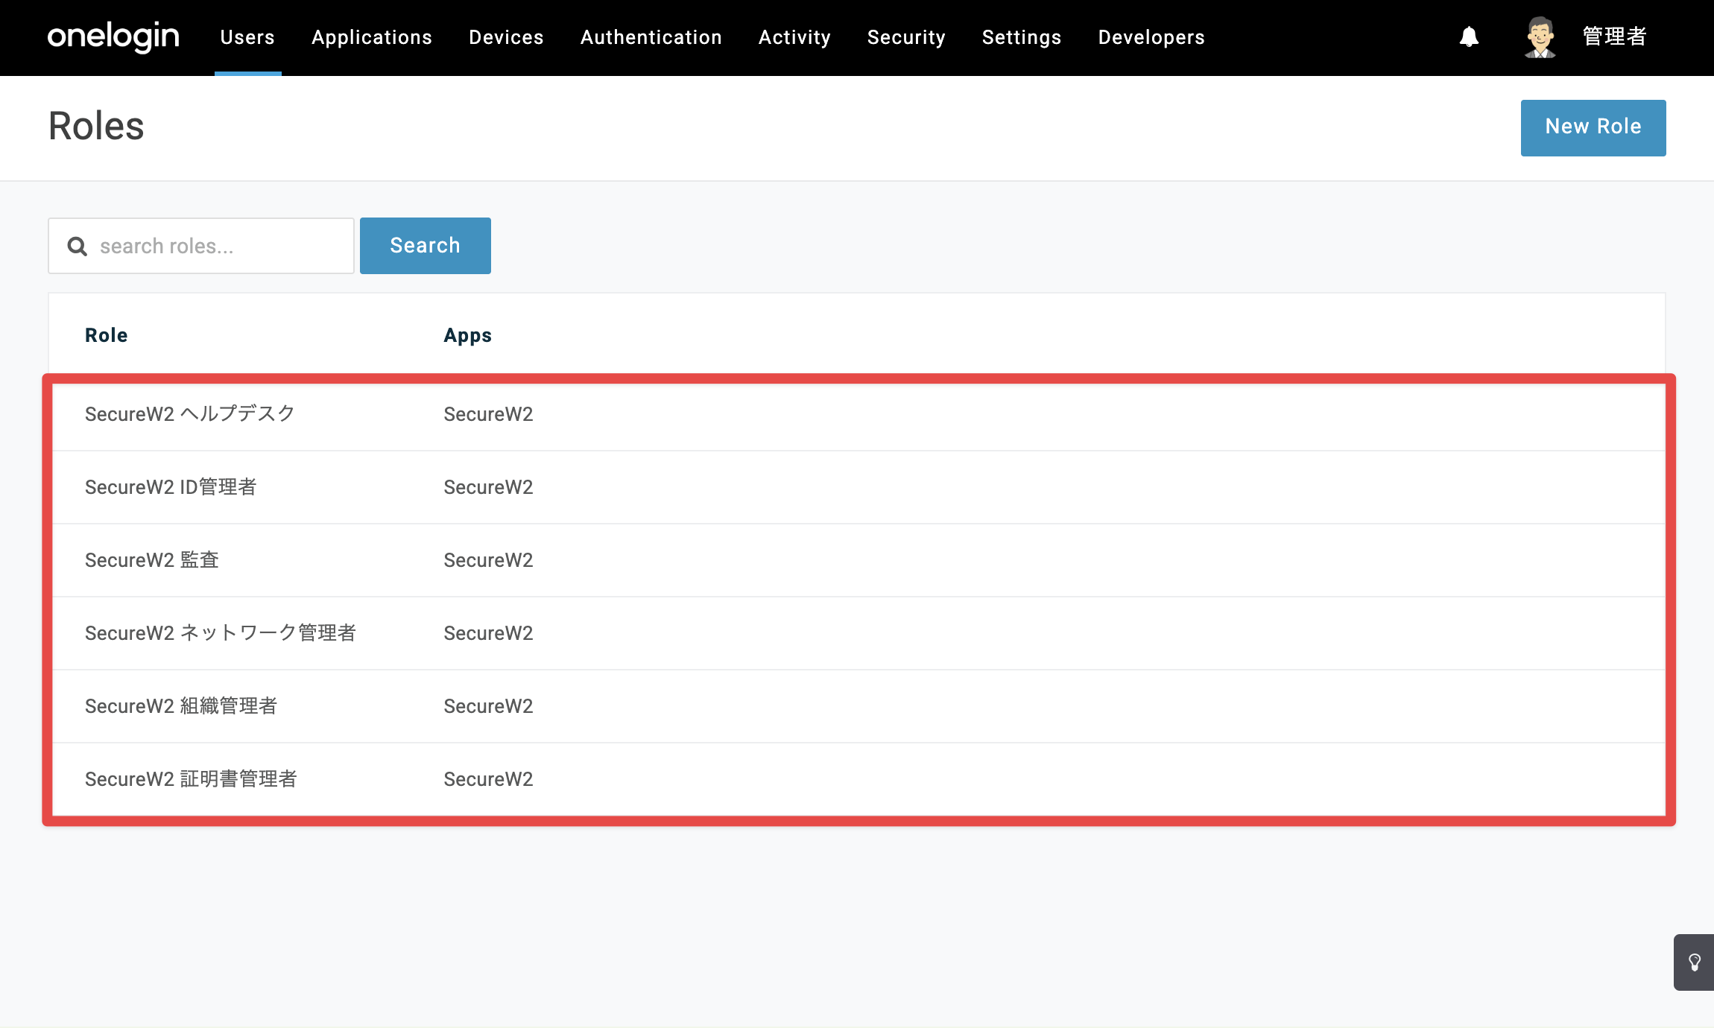
Task: Click SecureW2 app in 監査 row
Action: coord(489,560)
